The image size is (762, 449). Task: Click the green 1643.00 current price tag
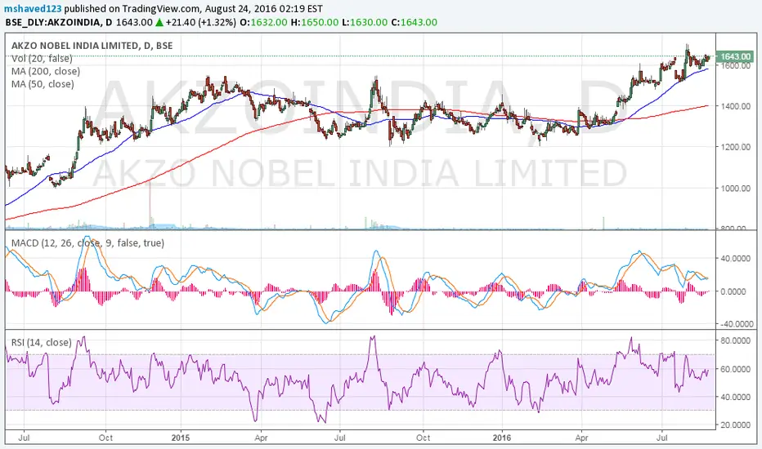coord(735,57)
